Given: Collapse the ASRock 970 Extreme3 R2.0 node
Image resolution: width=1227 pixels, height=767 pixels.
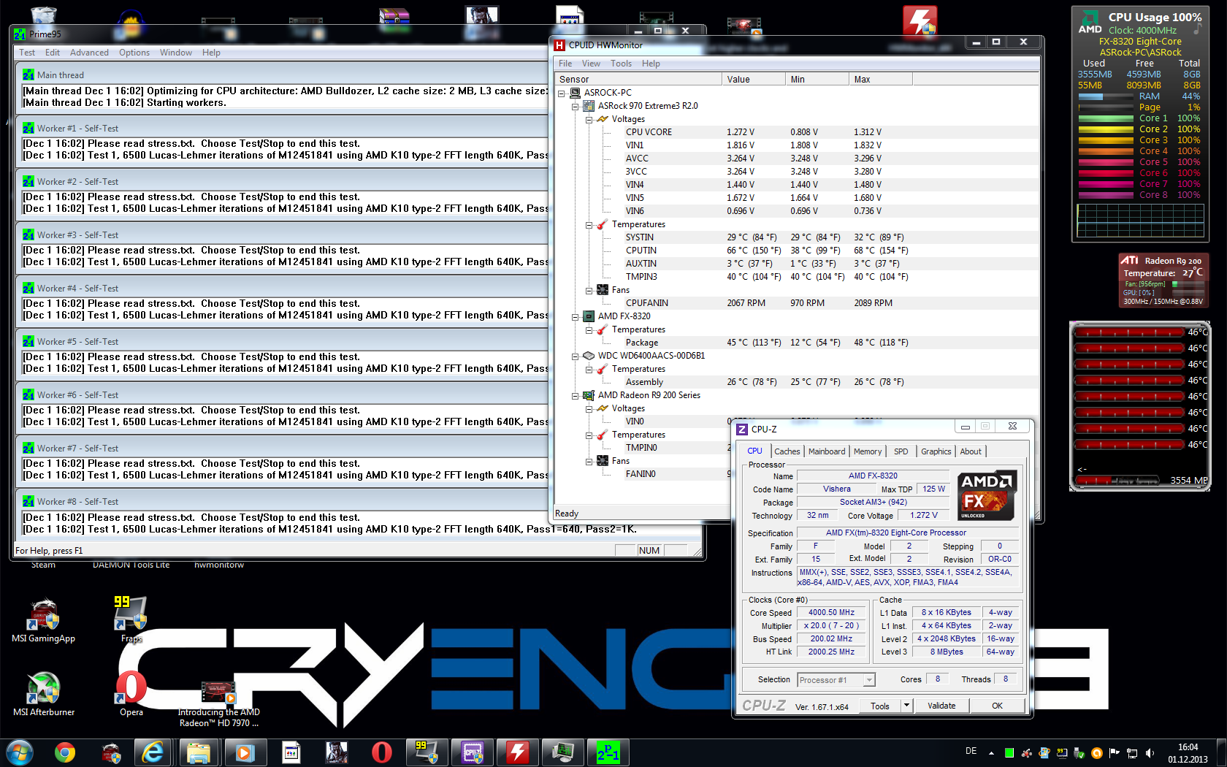Looking at the screenshot, I should tap(575, 106).
